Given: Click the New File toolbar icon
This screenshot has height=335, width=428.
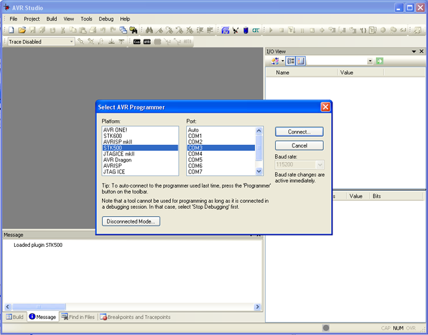Looking at the screenshot, I should (x=11, y=30).
